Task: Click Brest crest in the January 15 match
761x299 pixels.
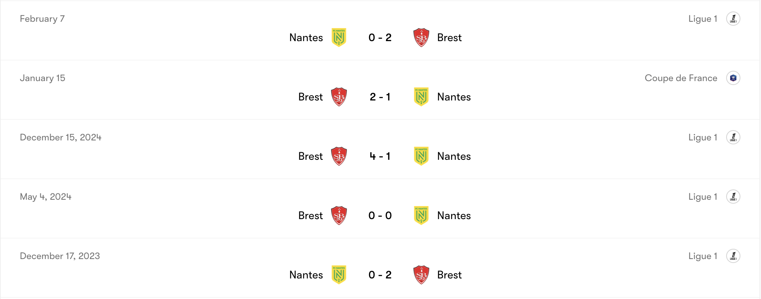Action: pyautogui.click(x=339, y=97)
